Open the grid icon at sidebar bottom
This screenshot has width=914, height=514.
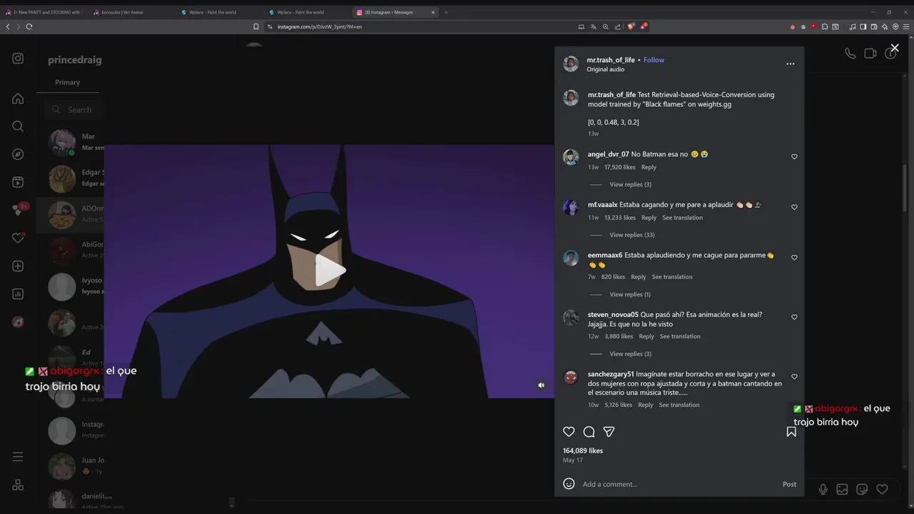coord(18,485)
